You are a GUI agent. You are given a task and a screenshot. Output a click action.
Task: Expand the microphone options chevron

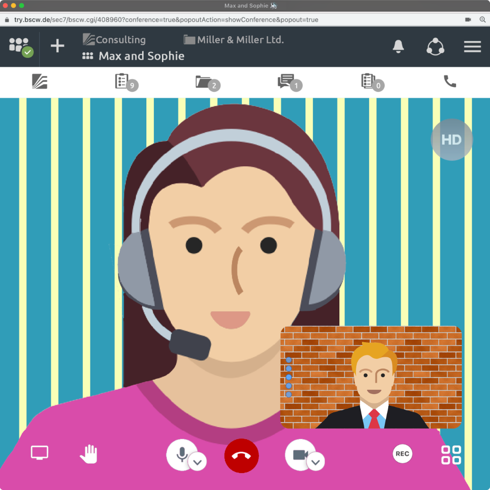tap(198, 462)
